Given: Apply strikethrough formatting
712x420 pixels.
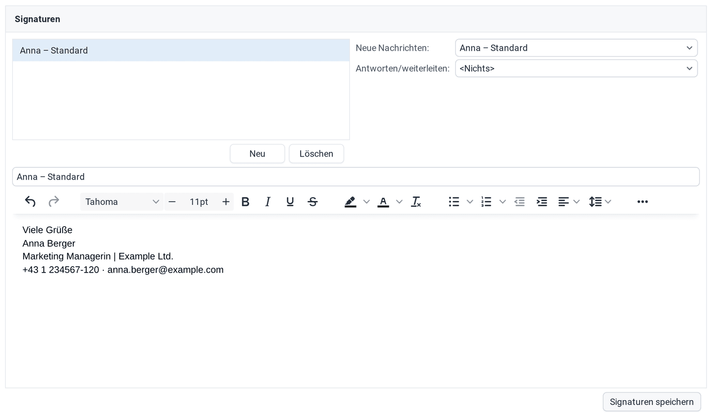Looking at the screenshot, I should (313, 201).
